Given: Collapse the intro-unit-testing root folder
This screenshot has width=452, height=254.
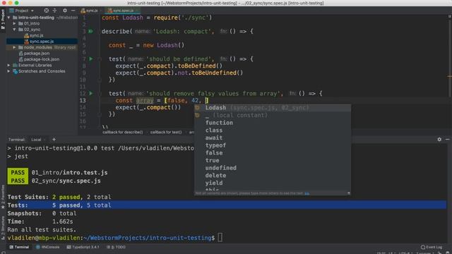Looking at the screenshot, I should pyautogui.click(x=9, y=18).
